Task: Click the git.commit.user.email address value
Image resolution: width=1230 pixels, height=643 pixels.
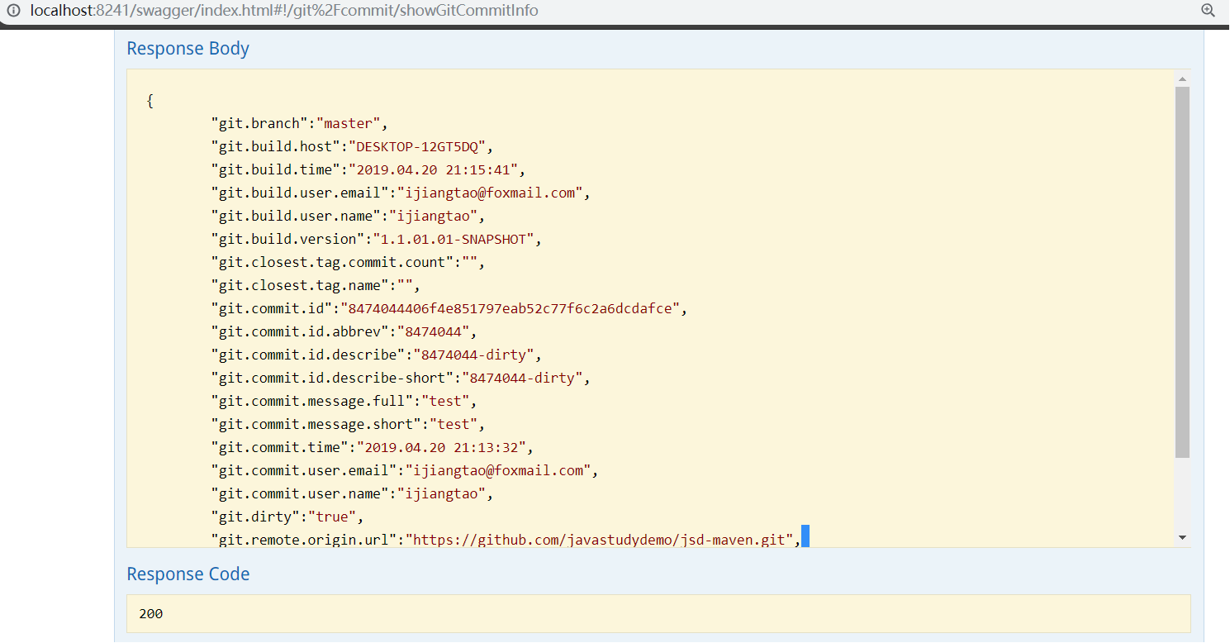Action: tap(501, 470)
